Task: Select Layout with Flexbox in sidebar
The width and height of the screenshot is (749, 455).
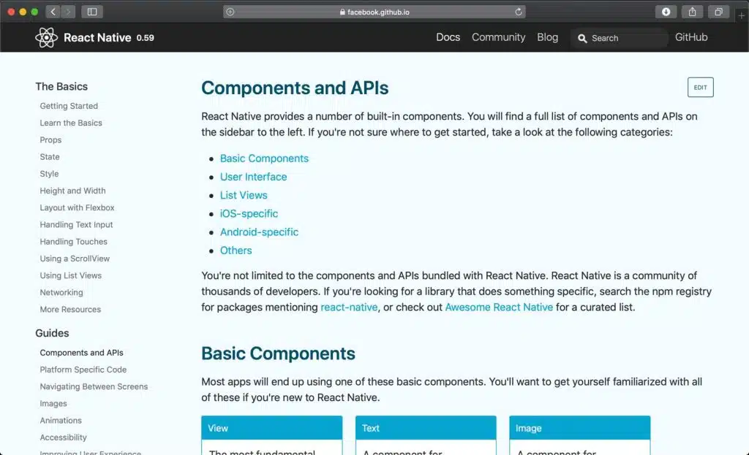Action: point(77,207)
